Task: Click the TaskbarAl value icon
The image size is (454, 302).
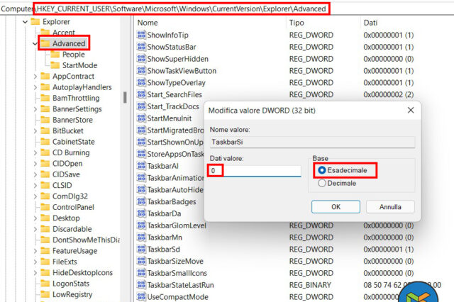Action: [x=141, y=166]
